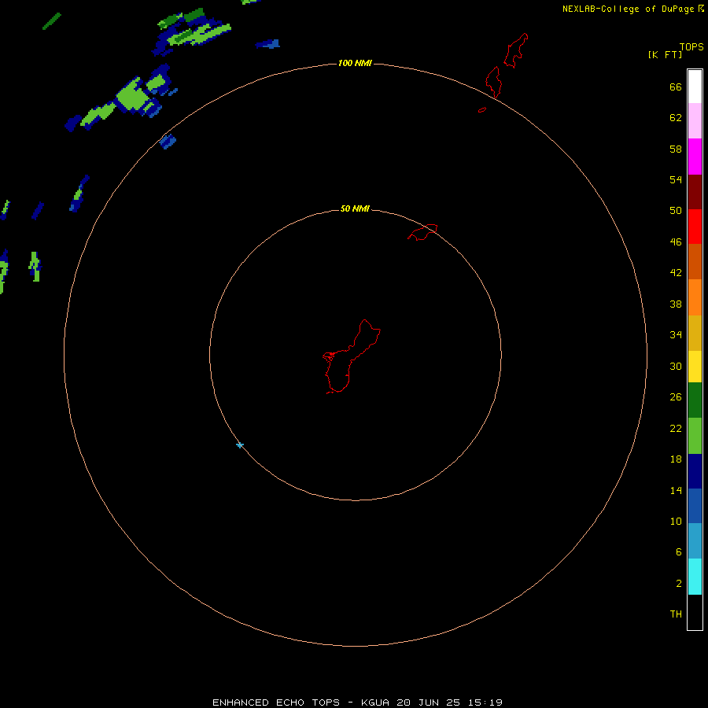
Task: Click the tiny Aguijan island outline
Action: [x=482, y=109]
